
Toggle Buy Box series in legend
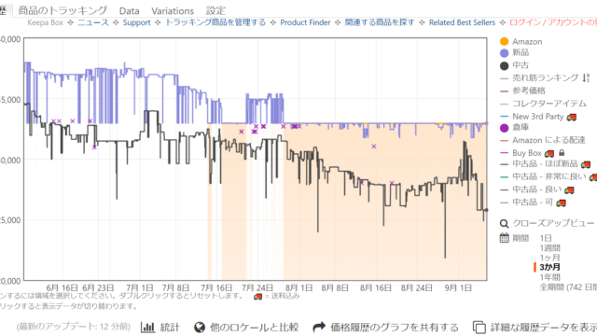[526, 153]
